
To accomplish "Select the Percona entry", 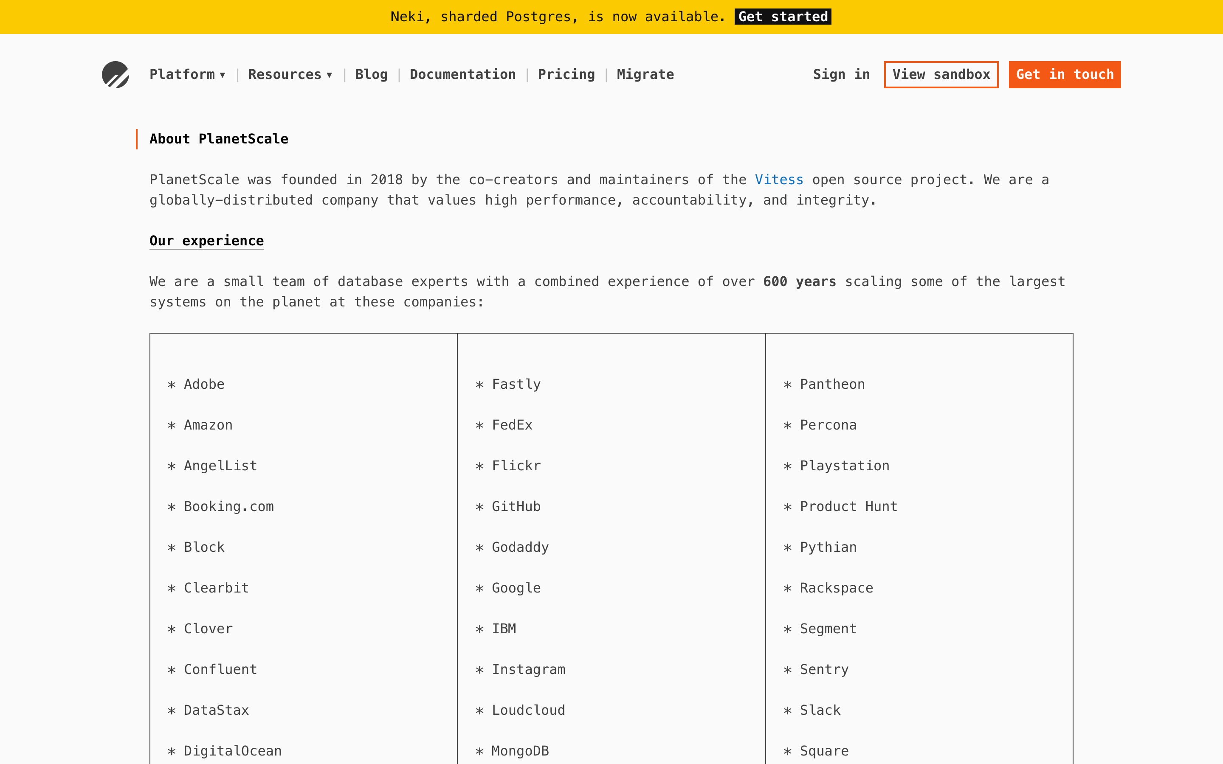I will coord(828,425).
